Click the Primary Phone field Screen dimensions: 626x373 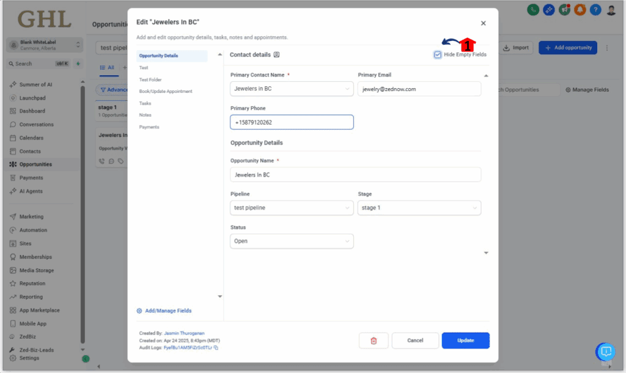292,122
